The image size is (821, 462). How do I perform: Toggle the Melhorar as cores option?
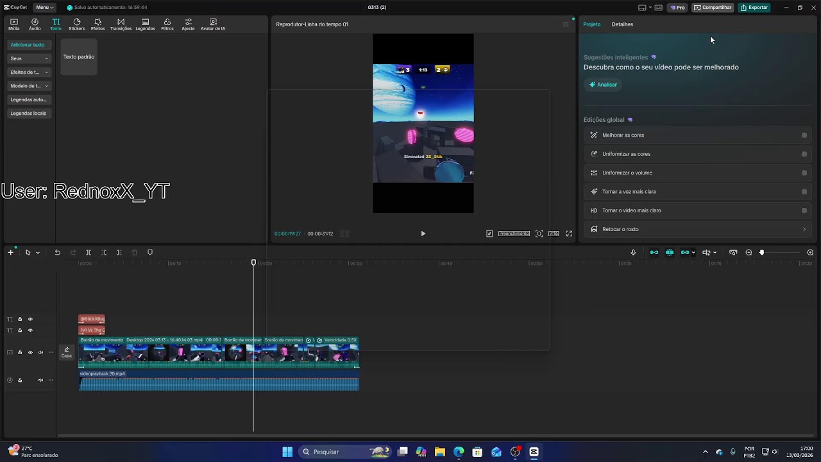point(804,135)
